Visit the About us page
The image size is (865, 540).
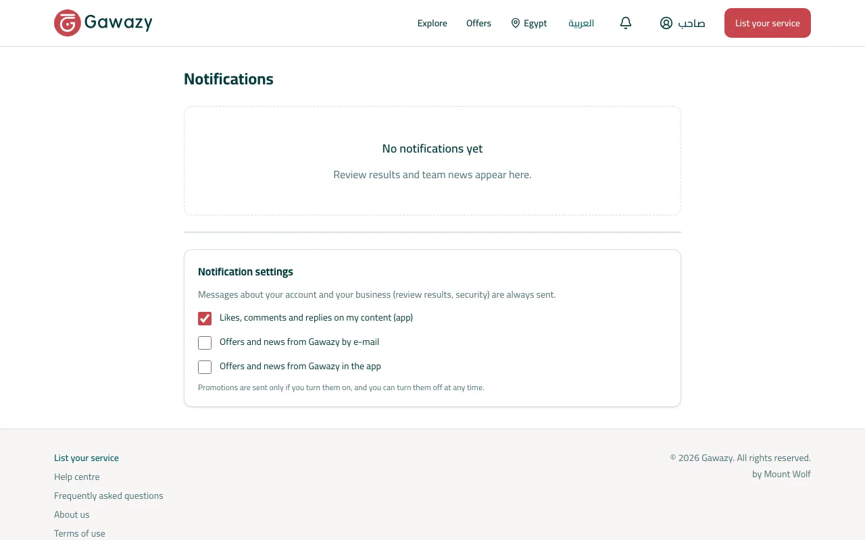tap(72, 514)
